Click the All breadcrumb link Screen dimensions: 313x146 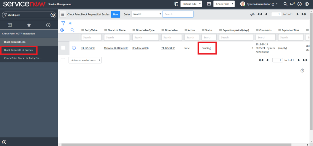point(70,23)
